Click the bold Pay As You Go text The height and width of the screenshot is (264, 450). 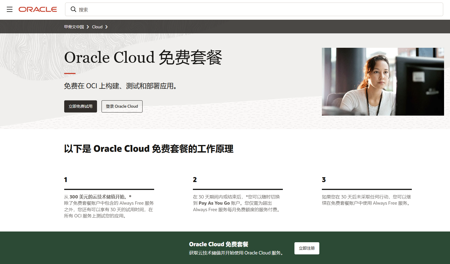point(214,203)
